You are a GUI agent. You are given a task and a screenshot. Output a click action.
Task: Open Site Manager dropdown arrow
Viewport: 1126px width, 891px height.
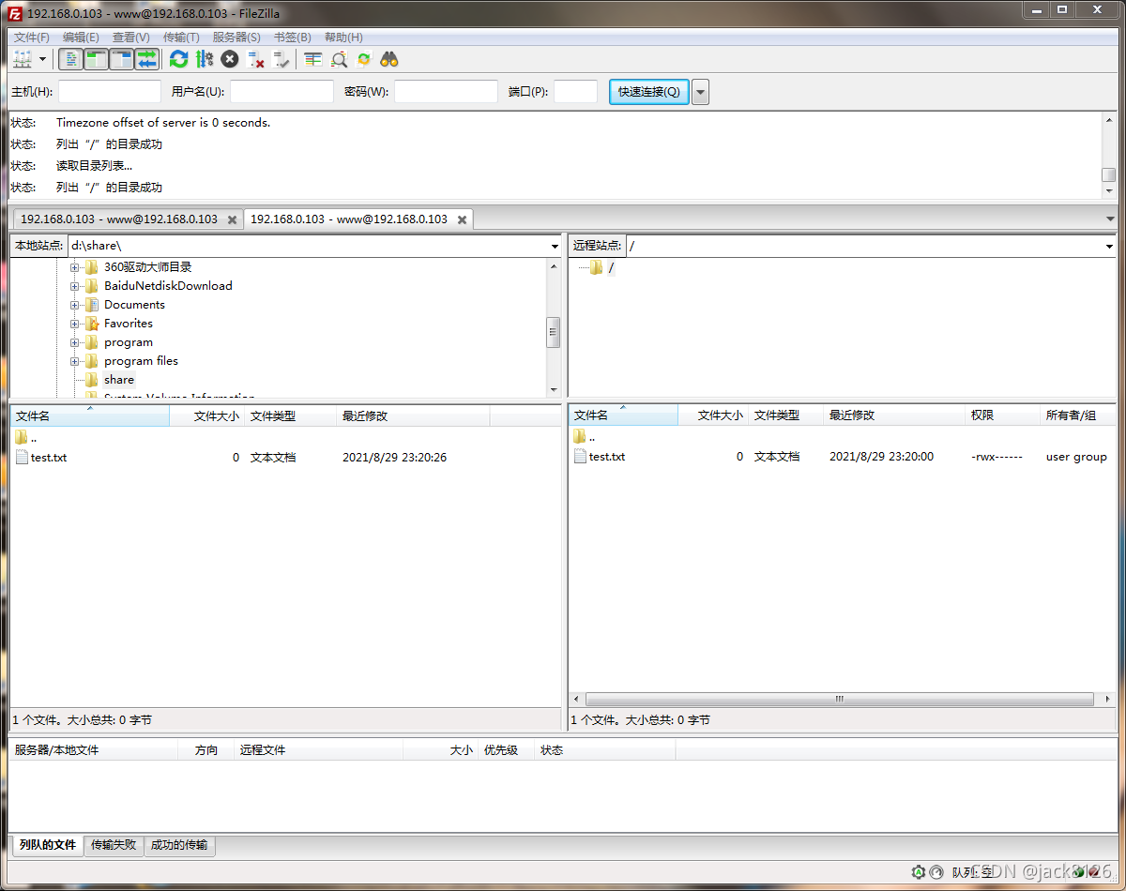coord(42,59)
